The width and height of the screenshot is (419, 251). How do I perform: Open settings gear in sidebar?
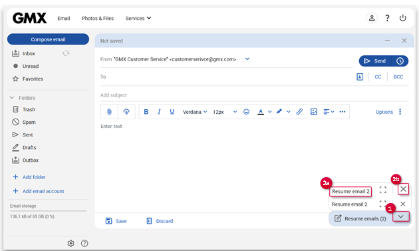(x=70, y=243)
